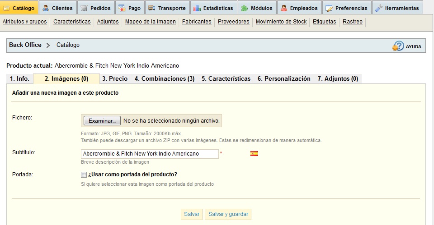
Task: Open the Estadísticas menu tab
Action: coord(214,8)
